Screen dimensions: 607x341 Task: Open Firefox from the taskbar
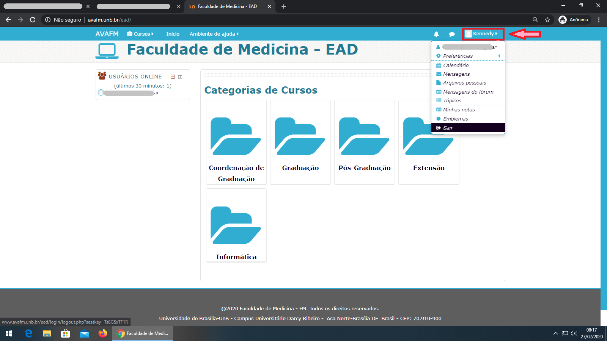click(103, 333)
